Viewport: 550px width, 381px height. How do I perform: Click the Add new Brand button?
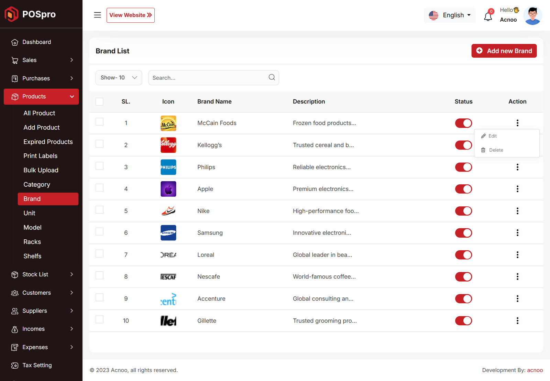504,51
